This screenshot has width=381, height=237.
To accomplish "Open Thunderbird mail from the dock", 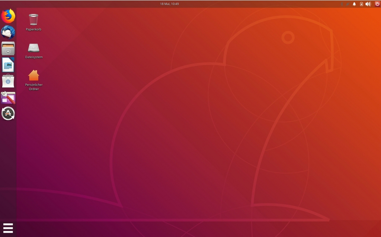I will [x=8, y=32].
